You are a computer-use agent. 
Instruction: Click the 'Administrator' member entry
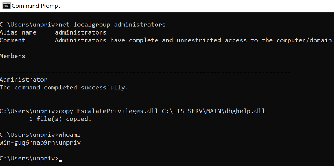point(24,80)
